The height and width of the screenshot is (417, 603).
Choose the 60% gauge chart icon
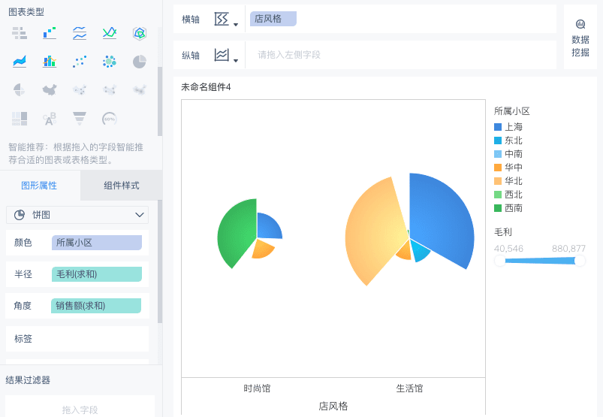[110, 119]
